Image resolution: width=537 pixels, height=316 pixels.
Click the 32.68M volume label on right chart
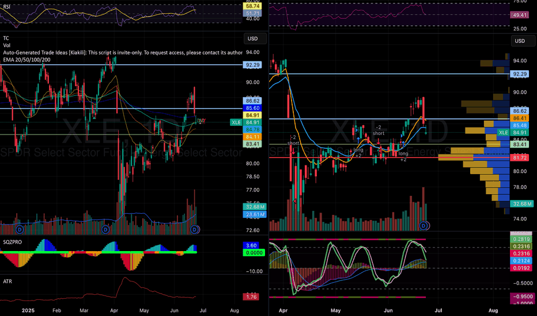pyautogui.click(x=522, y=204)
